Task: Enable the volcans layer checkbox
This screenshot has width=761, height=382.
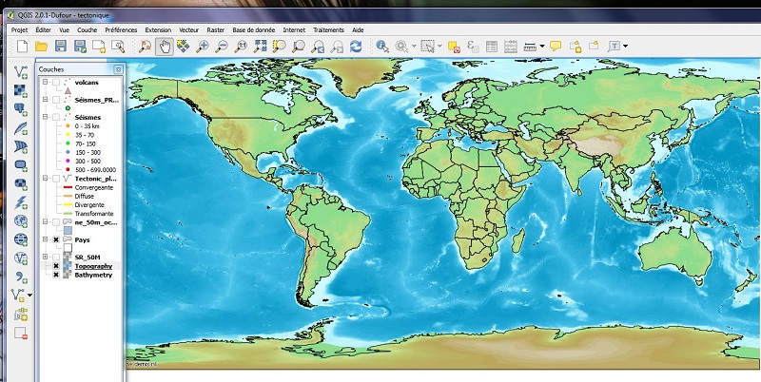Action: [56, 83]
